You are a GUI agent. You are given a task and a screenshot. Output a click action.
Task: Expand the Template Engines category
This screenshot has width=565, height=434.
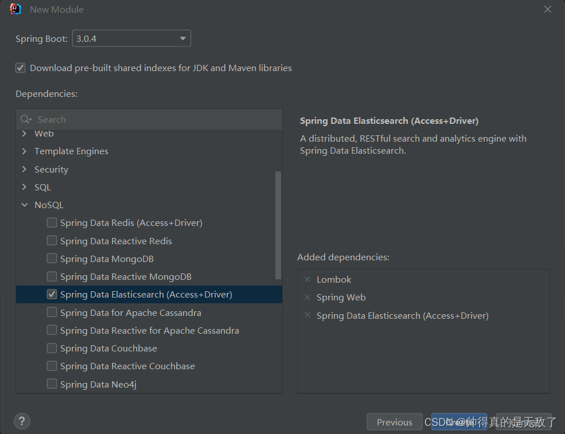[x=24, y=151]
